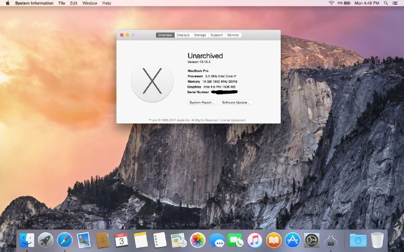The width and height of the screenshot is (404, 252).
Task: Open iTunes music icon in Dock
Action: (x=255, y=240)
